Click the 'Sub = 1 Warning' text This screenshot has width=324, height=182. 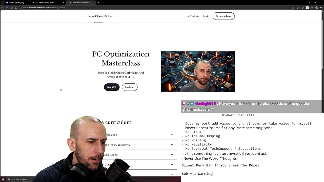tap(197, 174)
